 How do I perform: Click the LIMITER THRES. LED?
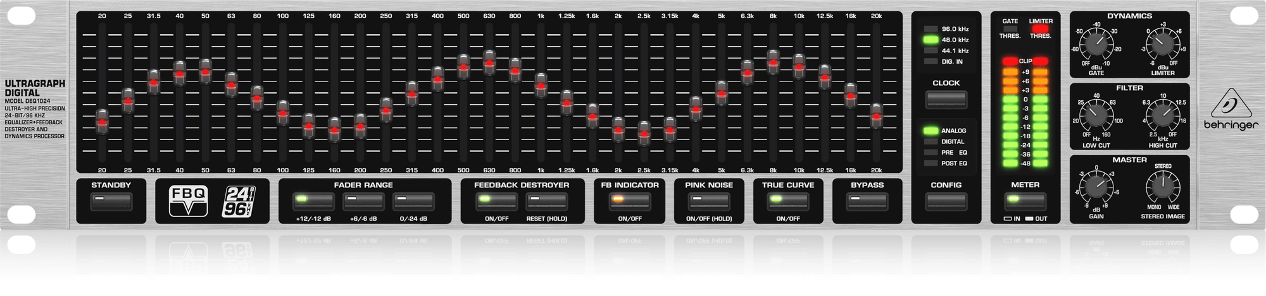(x=1041, y=28)
